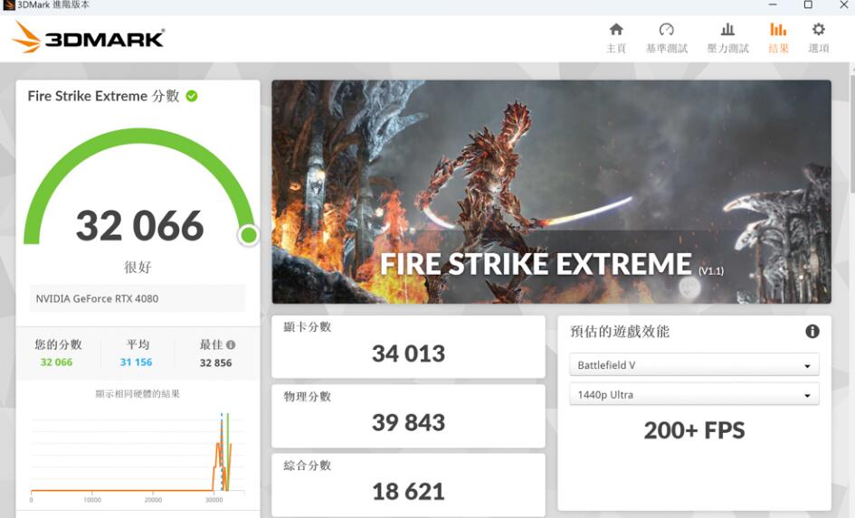Click the physics score 39 843
The height and width of the screenshot is (518, 855).
[x=408, y=423]
